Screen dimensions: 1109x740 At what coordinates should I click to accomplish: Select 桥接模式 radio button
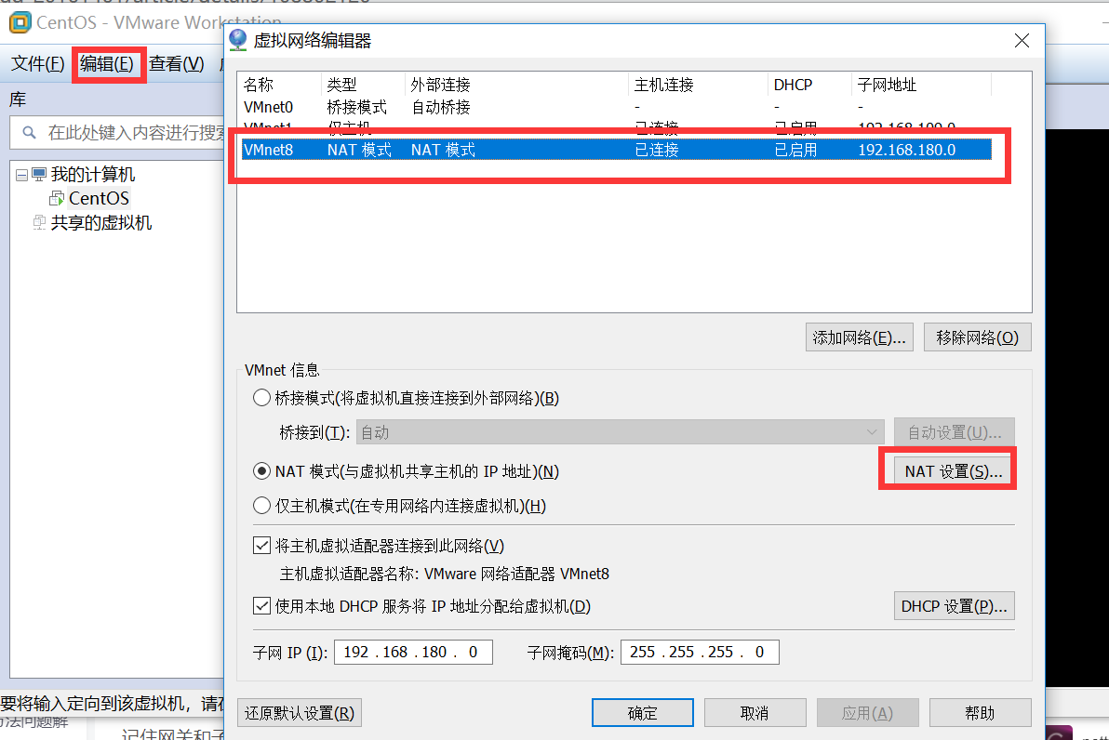[x=261, y=398]
